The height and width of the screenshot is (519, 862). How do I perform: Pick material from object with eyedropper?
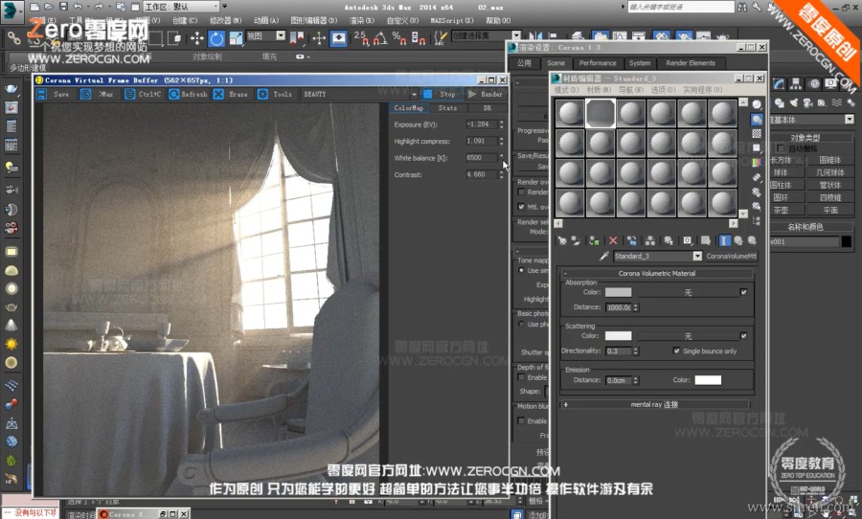604,257
